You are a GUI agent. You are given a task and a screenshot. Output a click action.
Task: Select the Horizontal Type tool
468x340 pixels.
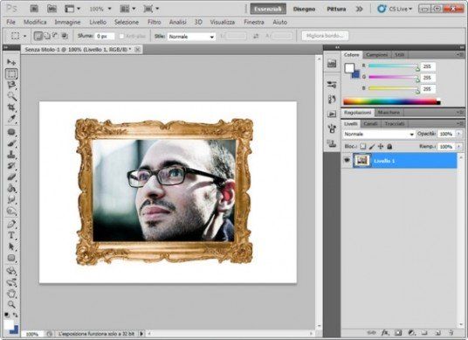pos(11,235)
